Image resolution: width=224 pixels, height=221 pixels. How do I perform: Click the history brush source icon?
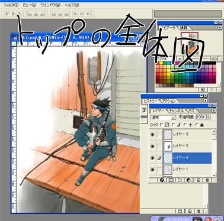click(144, 110)
